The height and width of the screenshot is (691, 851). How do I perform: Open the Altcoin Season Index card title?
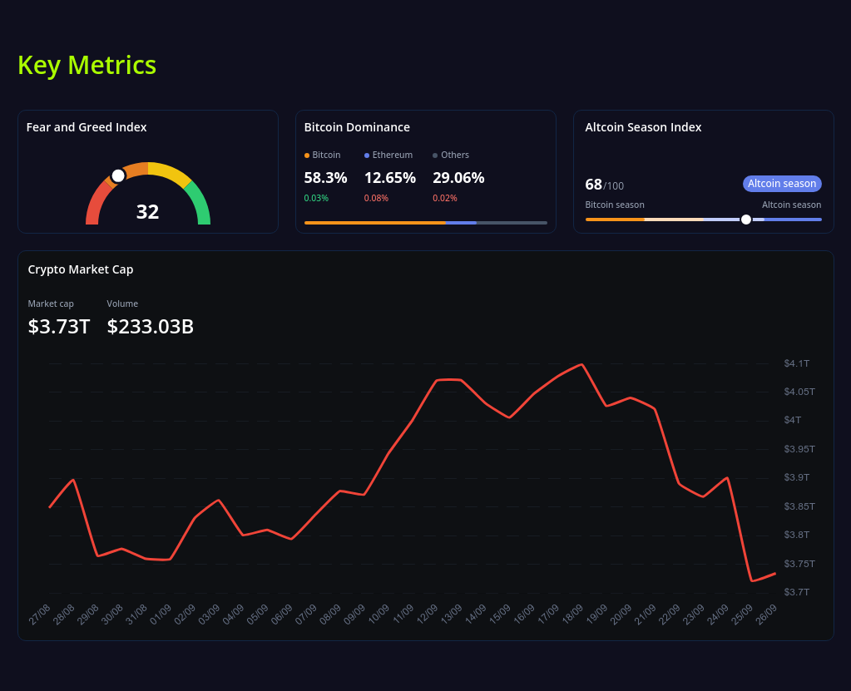pyautogui.click(x=643, y=127)
